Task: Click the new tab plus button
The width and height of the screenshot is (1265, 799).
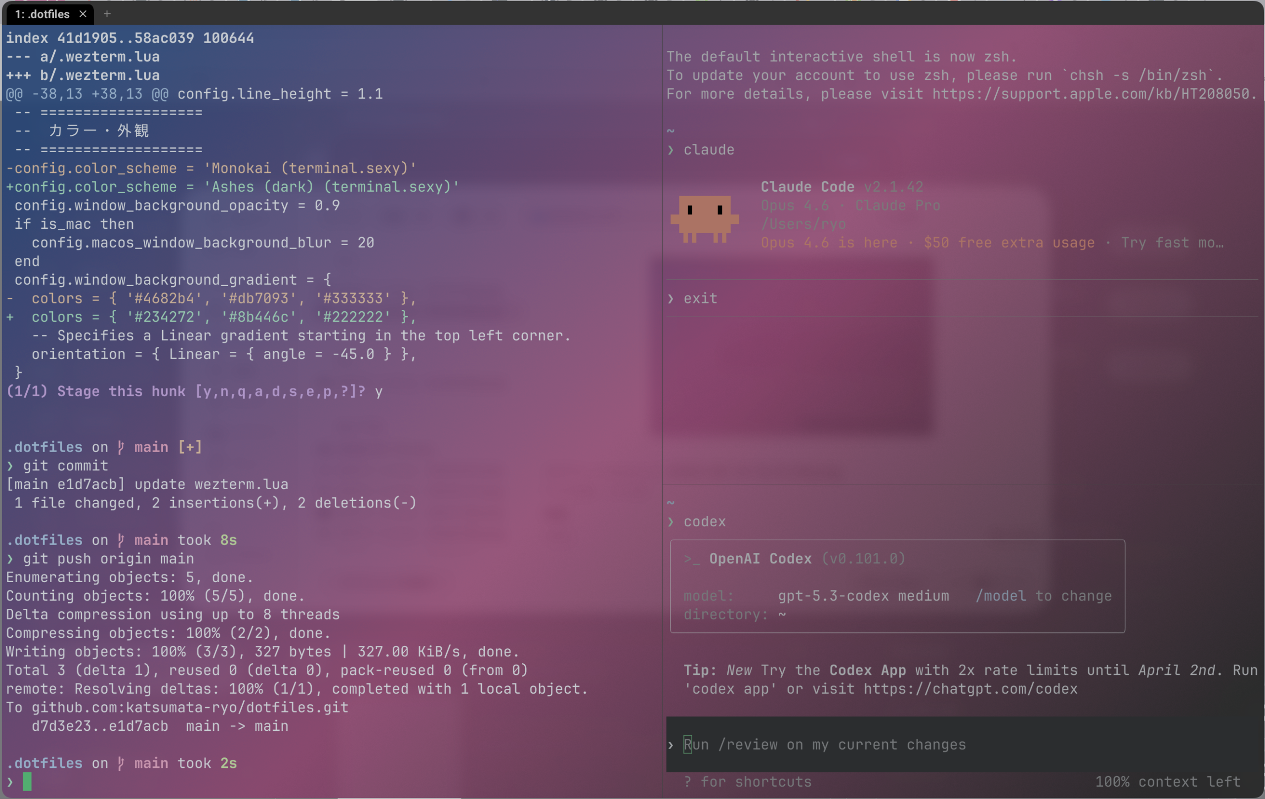Action: (107, 14)
